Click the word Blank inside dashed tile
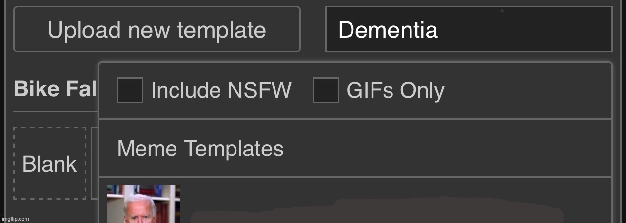Viewport: 626px width, 223px height. [50, 164]
